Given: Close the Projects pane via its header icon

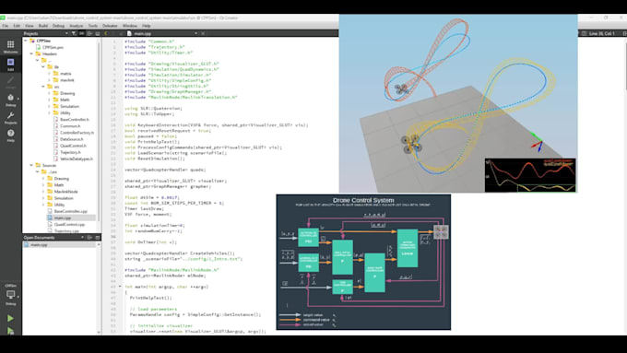Looking at the screenshot, I should [97, 33].
